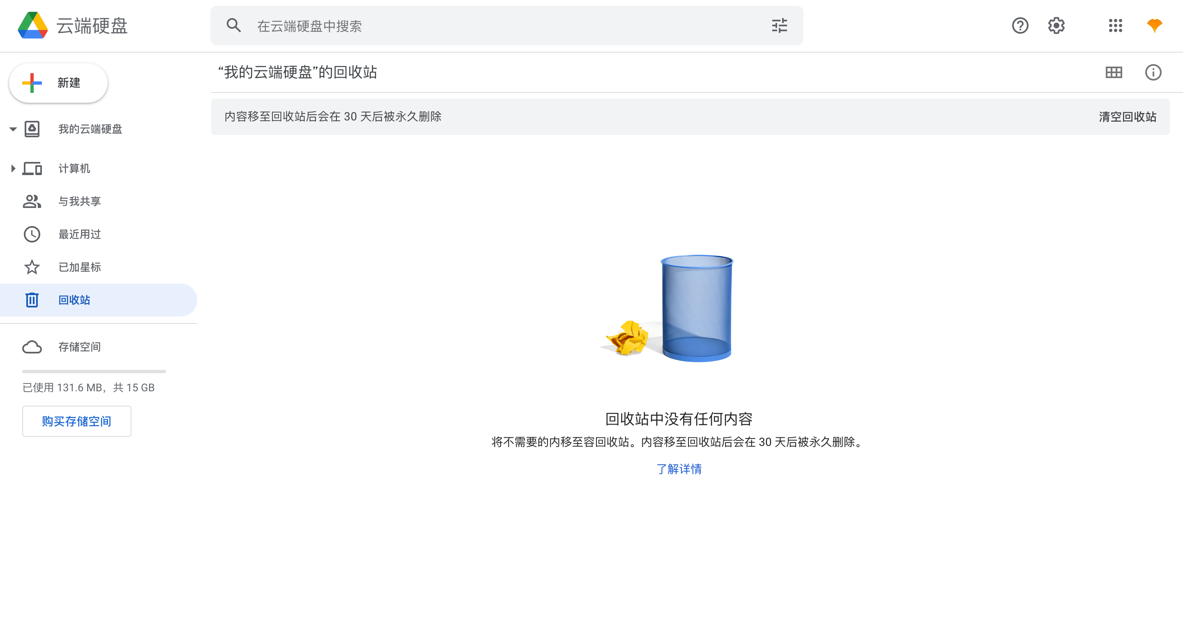Click the 计算机 devices icon

pos(32,169)
